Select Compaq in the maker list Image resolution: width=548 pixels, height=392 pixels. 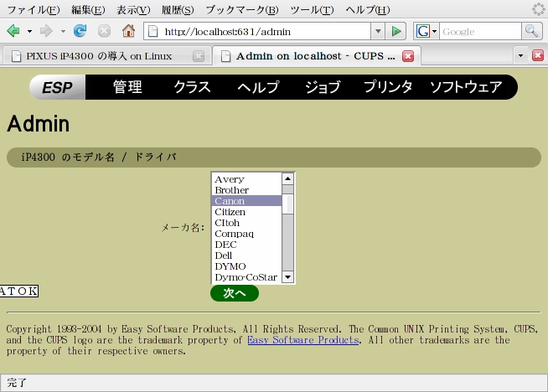[246, 234]
